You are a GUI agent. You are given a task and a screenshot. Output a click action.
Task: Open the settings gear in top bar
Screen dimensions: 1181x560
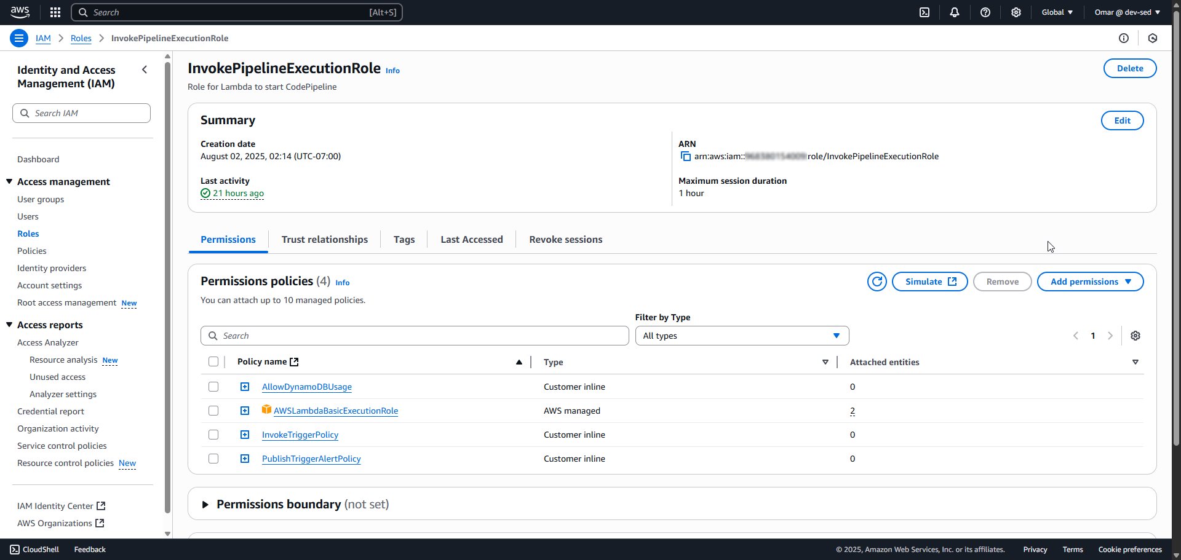(1016, 12)
